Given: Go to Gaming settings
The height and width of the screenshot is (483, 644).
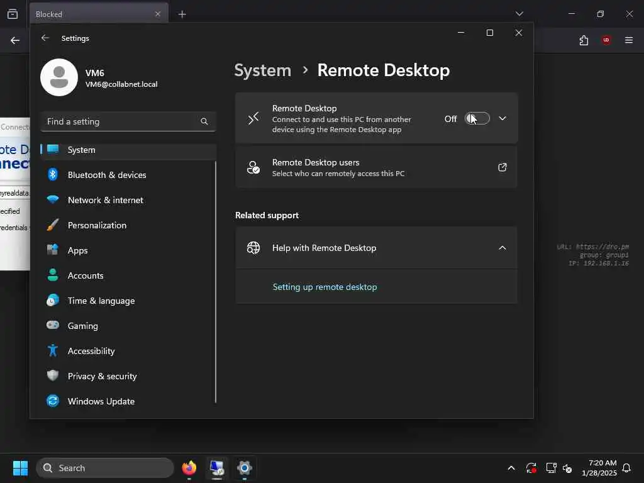Looking at the screenshot, I should pyautogui.click(x=128, y=326).
